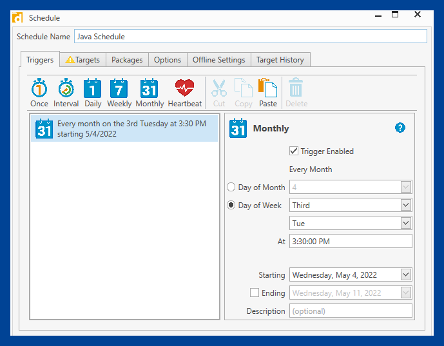Select the Day of Month radio button

point(231,187)
